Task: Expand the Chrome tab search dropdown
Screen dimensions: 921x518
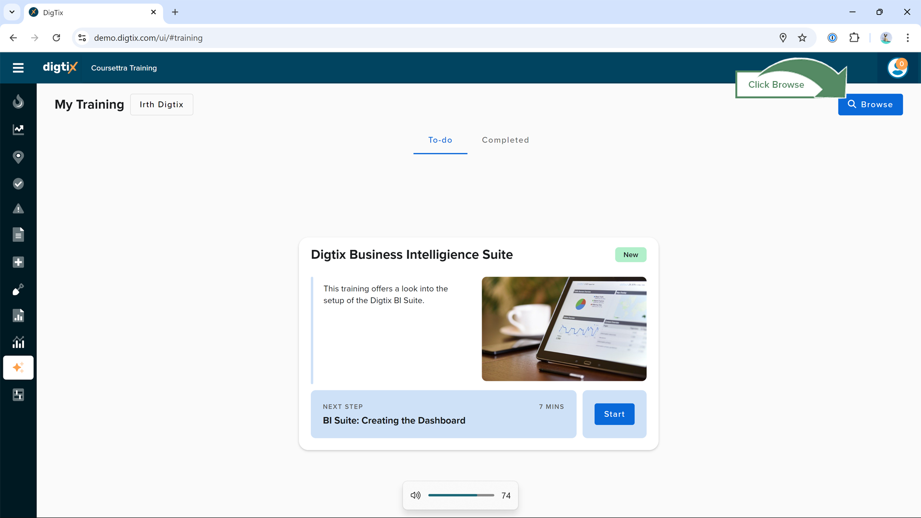Action: tap(12, 12)
